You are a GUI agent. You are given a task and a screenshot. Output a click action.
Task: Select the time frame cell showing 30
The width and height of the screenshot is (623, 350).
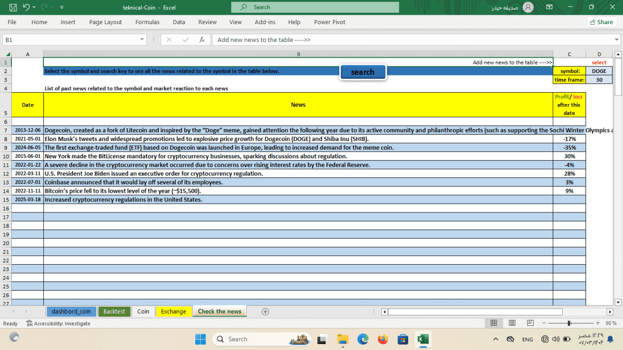point(599,79)
